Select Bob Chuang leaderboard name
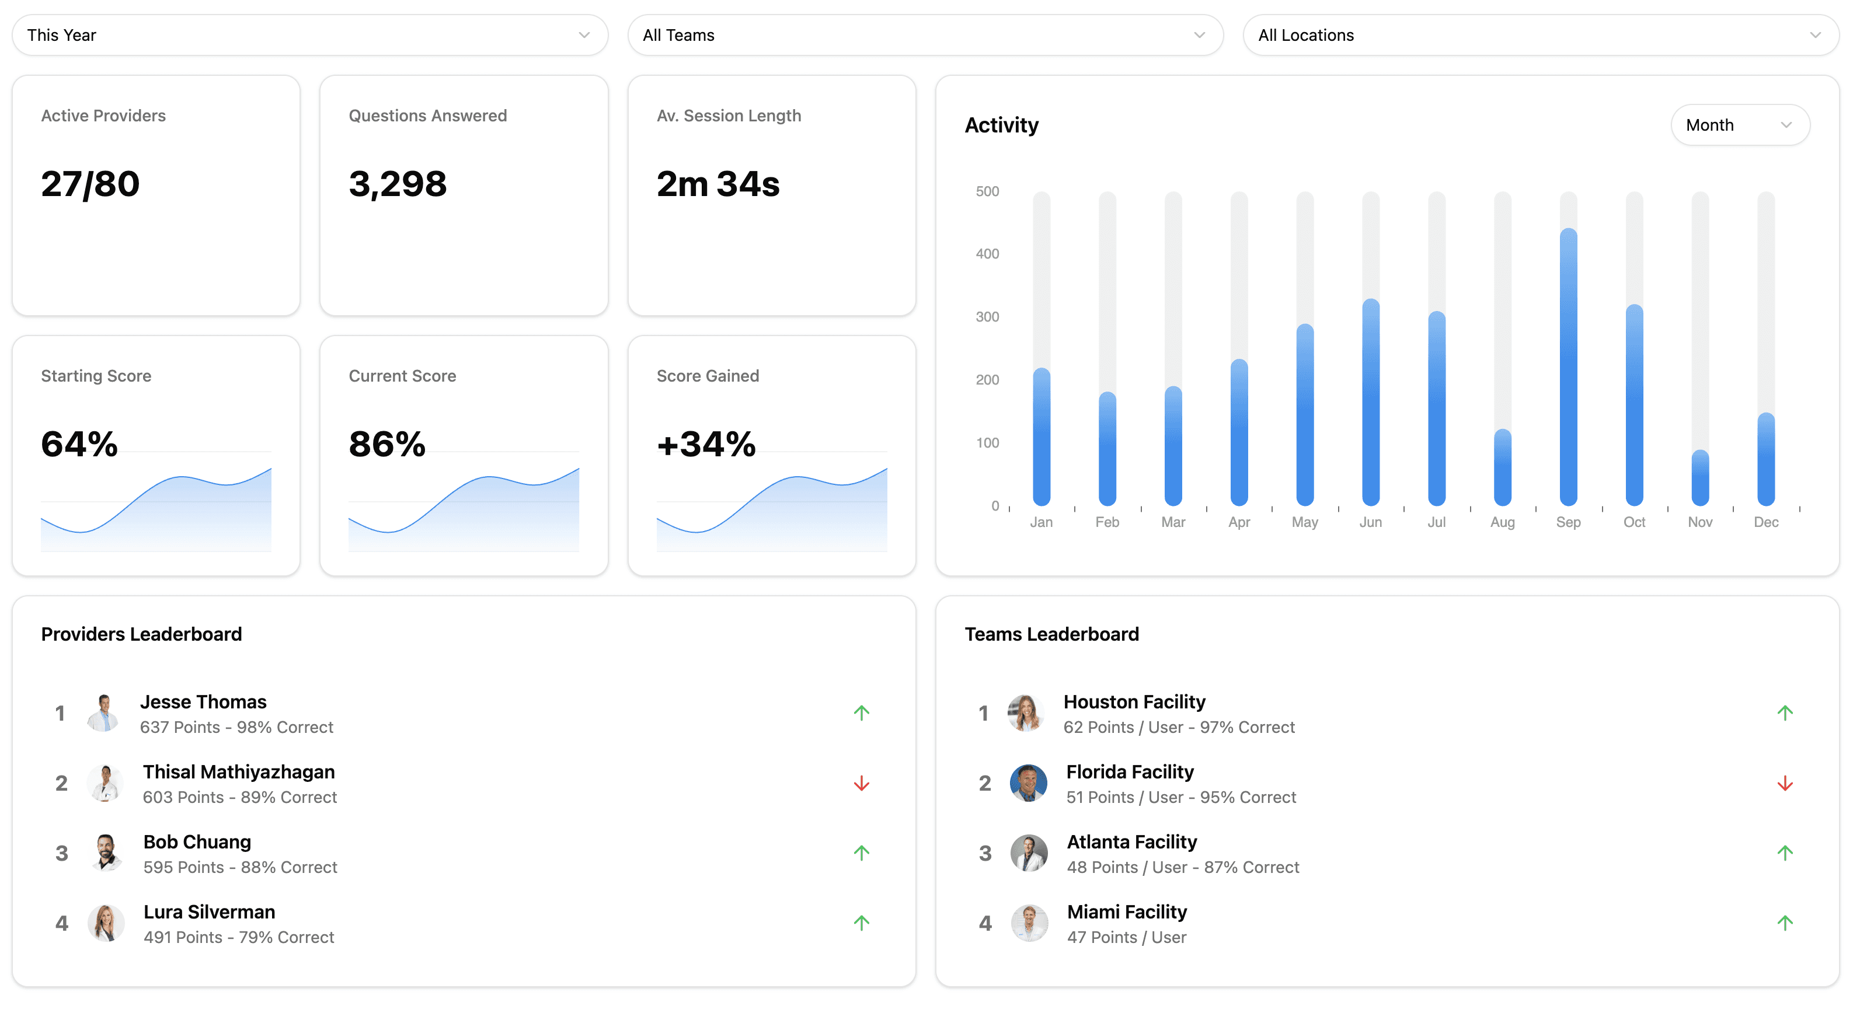 tap(197, 841)
